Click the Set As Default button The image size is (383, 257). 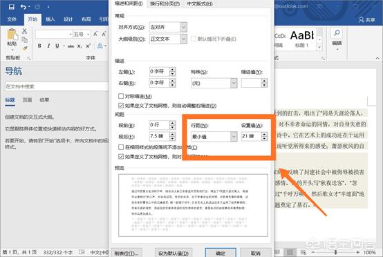coord(174,254)
